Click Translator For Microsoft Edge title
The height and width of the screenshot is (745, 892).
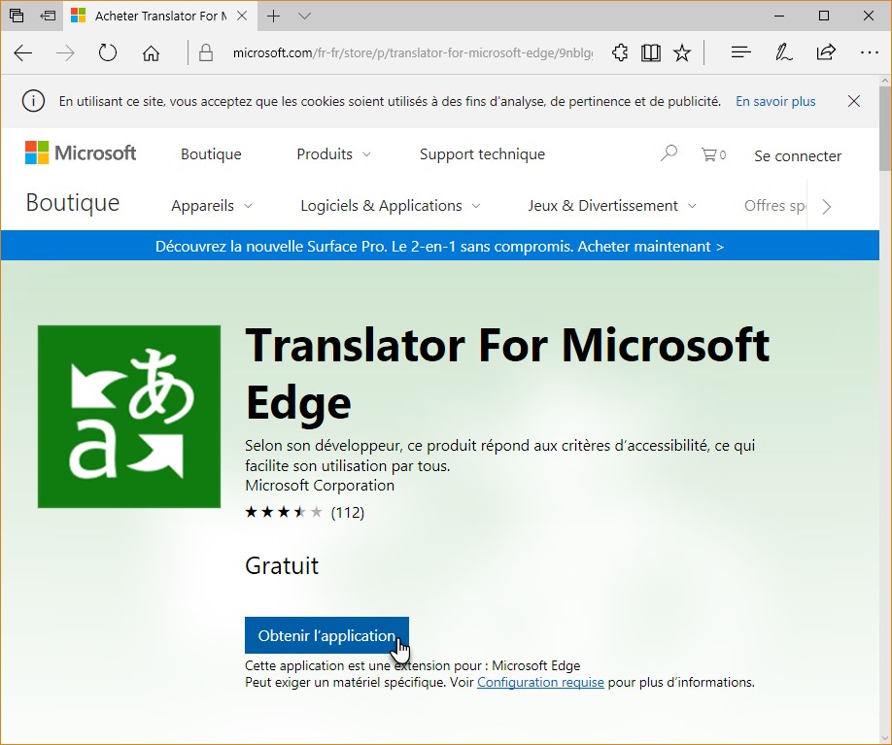(507, 374)
